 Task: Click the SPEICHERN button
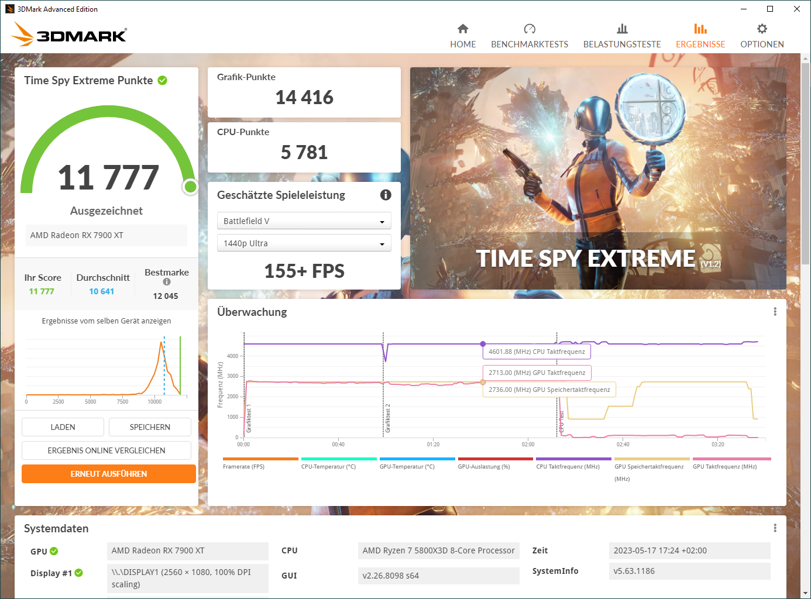pyautogui.click(x=150, y=427)
